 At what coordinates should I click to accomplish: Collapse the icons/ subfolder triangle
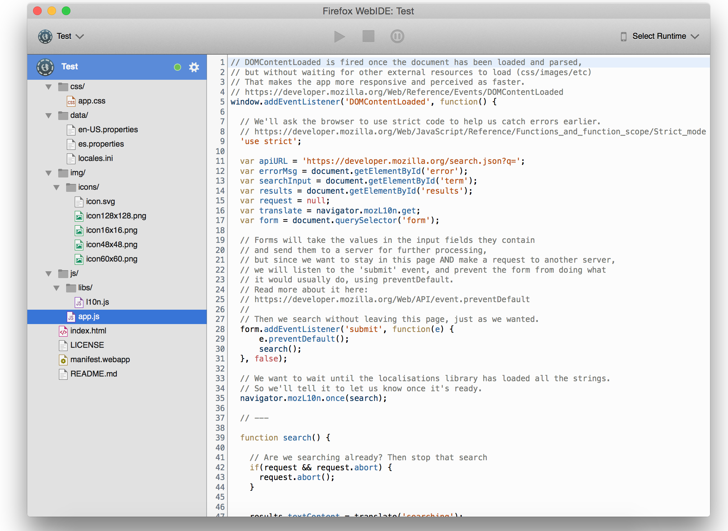[x=57, y=188]
